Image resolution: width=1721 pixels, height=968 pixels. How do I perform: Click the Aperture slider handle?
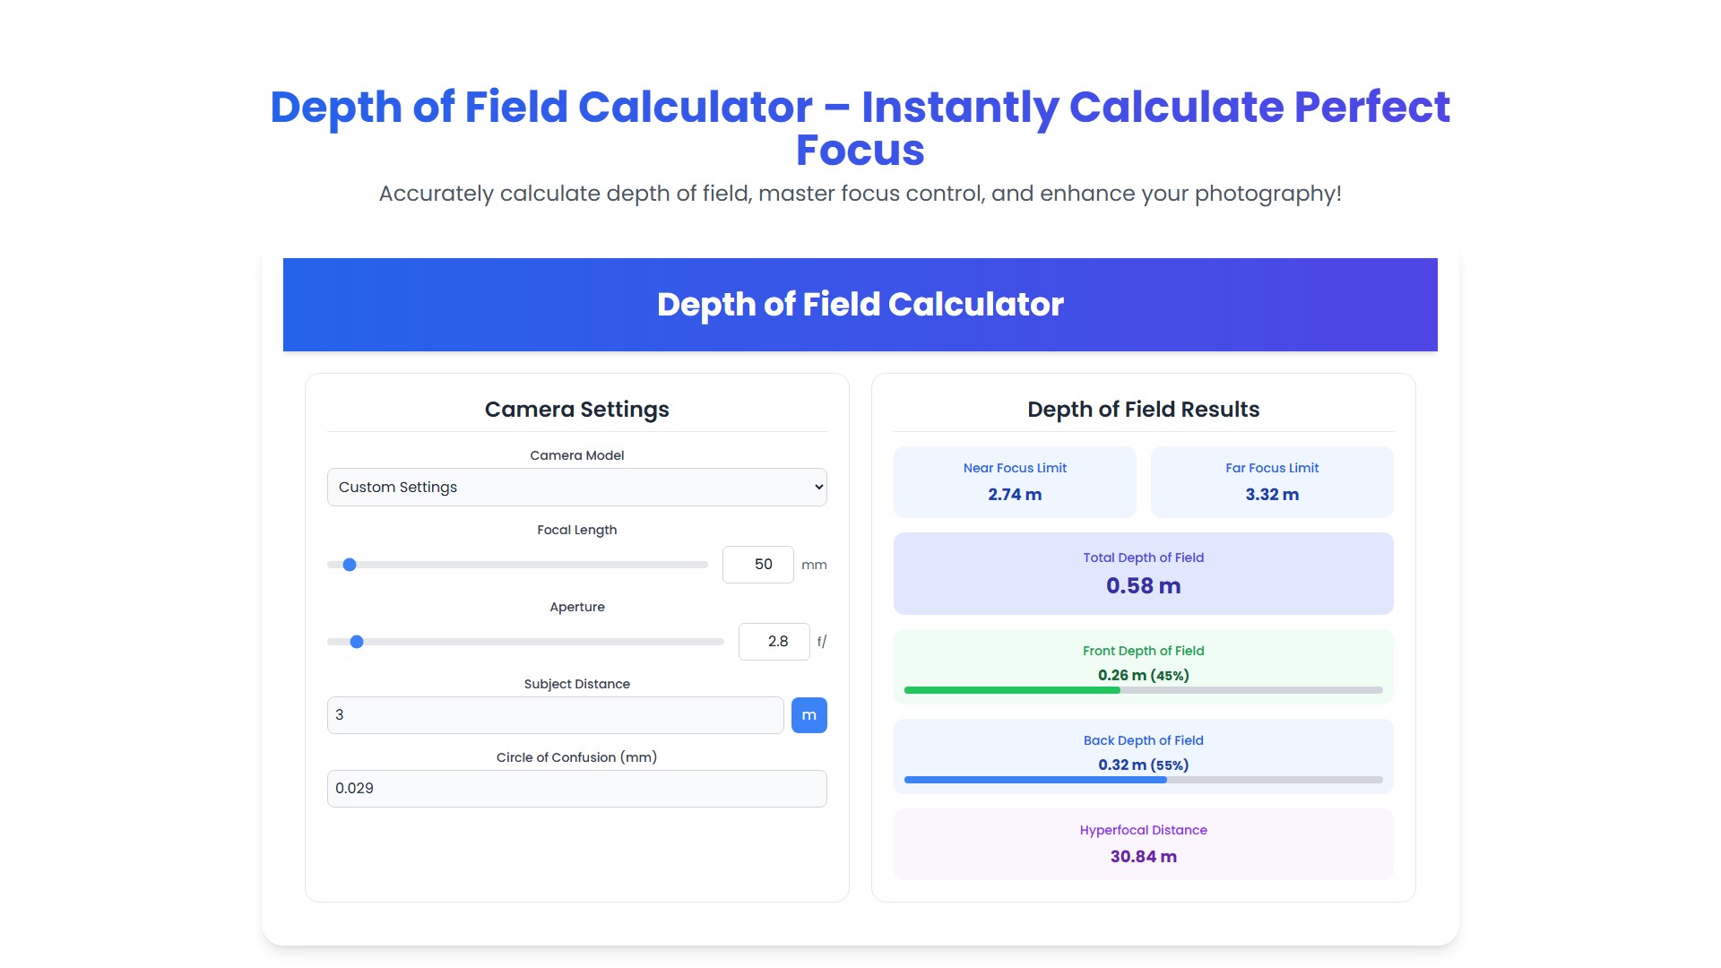357,642
